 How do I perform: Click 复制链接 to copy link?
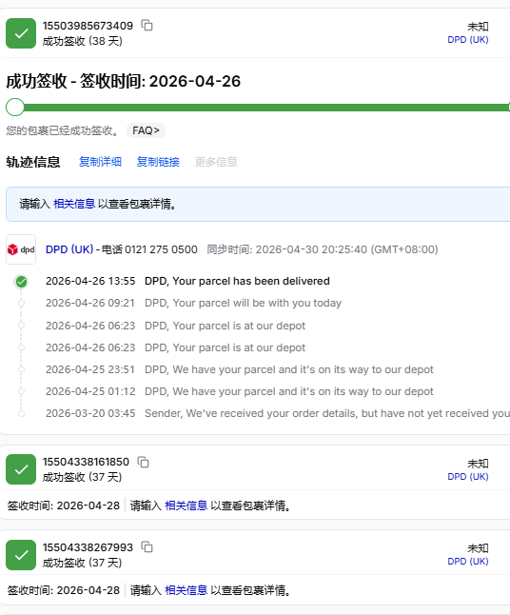tap(158, 162)
